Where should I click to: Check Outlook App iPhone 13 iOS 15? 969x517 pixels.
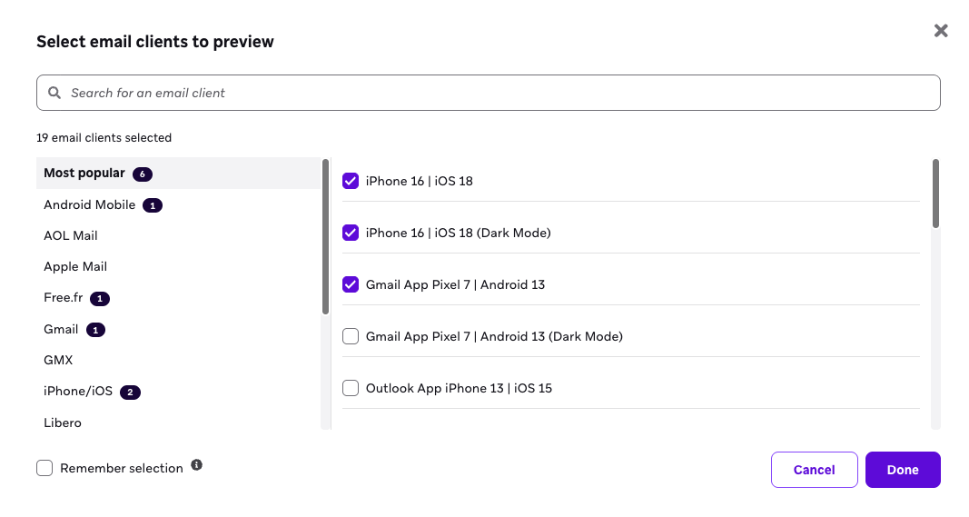[x=351, y=388]
